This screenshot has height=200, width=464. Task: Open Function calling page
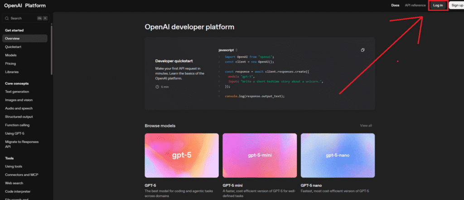(17, 125)
